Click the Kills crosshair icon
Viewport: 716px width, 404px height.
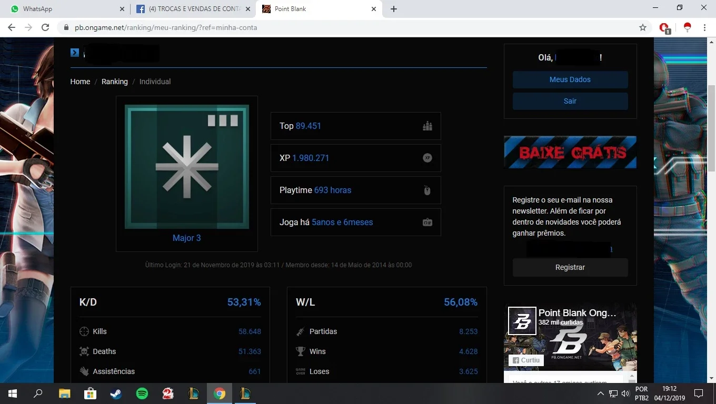click(84, 331)
